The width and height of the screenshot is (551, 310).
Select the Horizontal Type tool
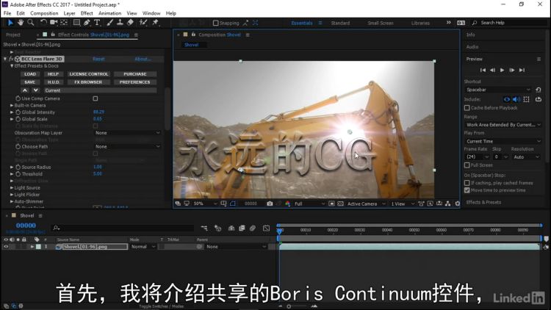[97, 23]
